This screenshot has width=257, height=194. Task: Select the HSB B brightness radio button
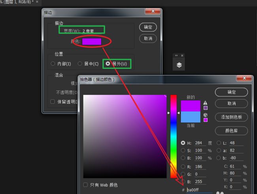[x=183, y=158]
